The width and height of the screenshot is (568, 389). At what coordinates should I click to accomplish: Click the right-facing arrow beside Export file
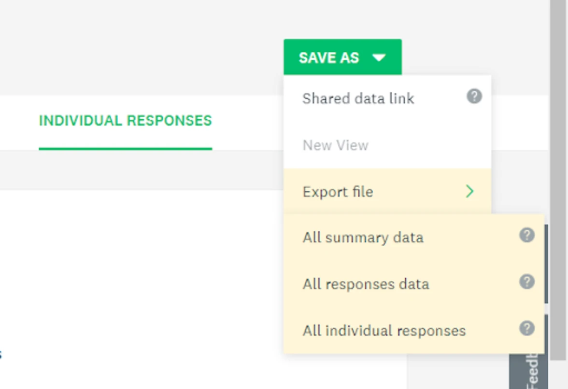tap(469, 192)
